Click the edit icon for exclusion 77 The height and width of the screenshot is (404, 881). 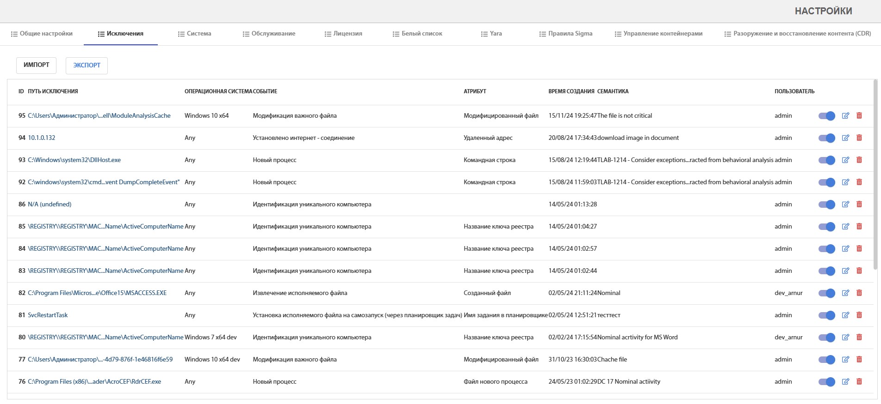[x=845, y=360]
